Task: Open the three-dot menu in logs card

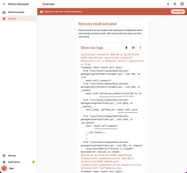Action: click(x=140, y=48)
